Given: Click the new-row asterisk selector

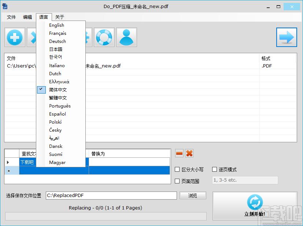Looking at the screenshot, I should click(x=12, y=170).
